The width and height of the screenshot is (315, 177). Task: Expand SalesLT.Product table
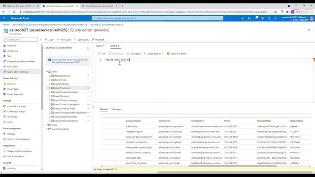50,96
